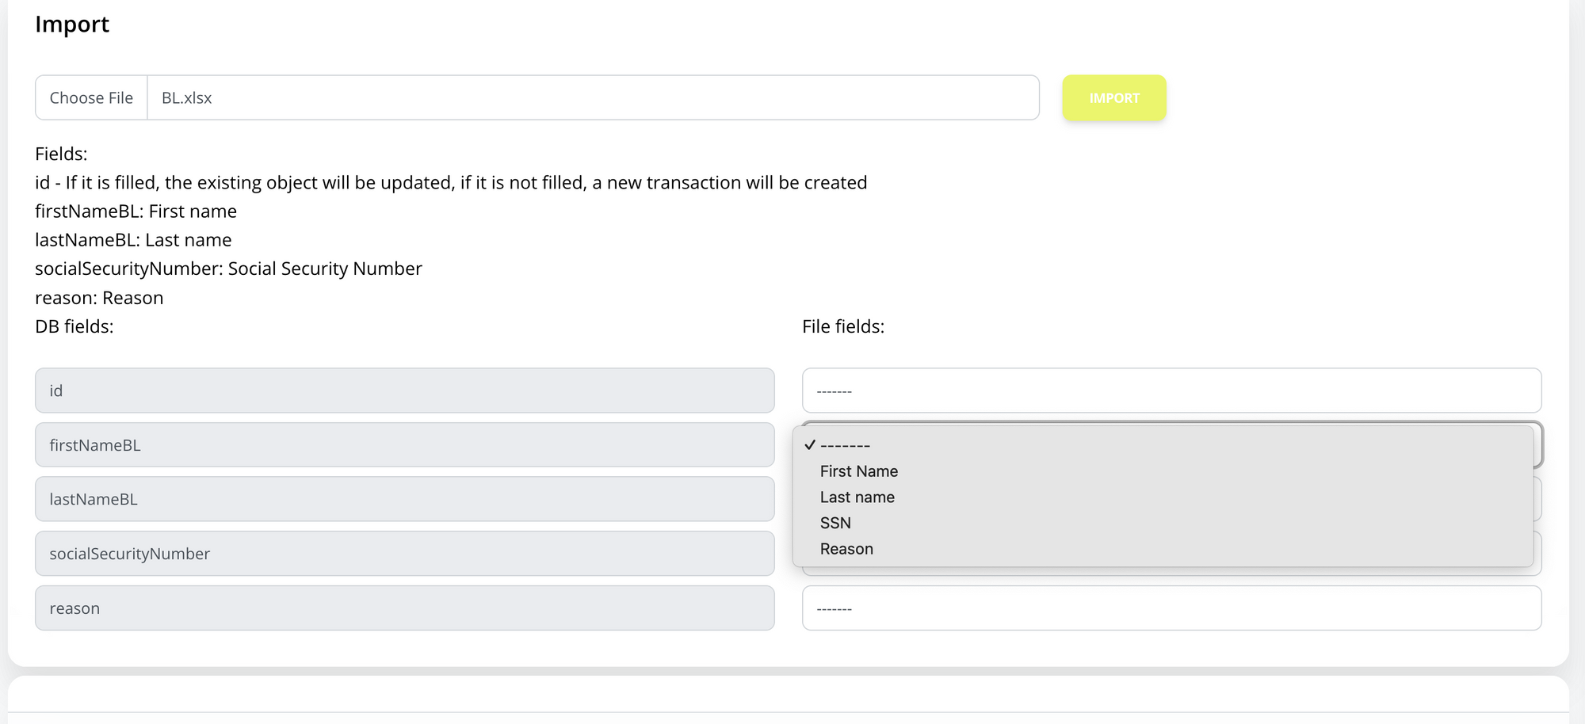Screen dimensions: 1585x724
Task: Click the socialSecurityNumber DB field box
Action: [404, 554]
